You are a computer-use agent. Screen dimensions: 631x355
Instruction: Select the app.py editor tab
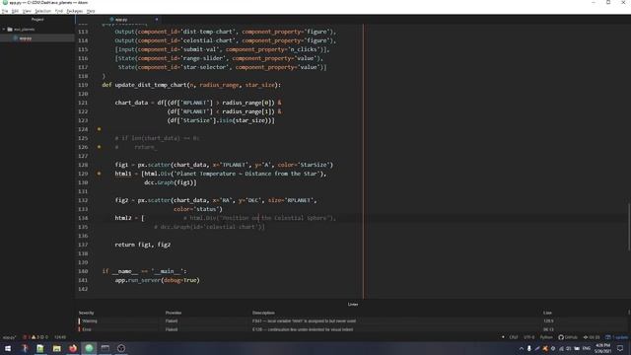(118, 20)
